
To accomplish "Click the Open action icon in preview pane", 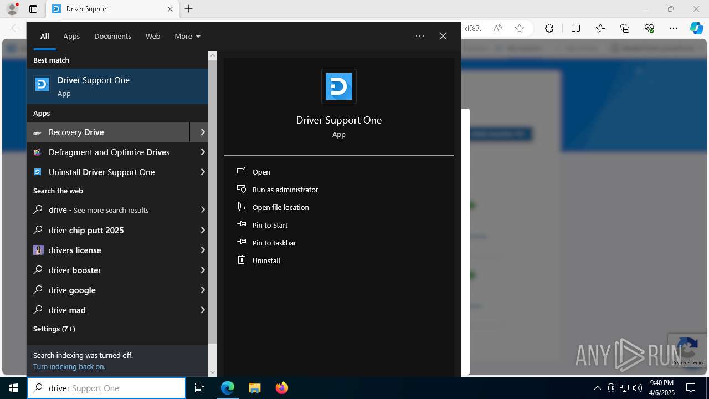I will pos(241,171).
